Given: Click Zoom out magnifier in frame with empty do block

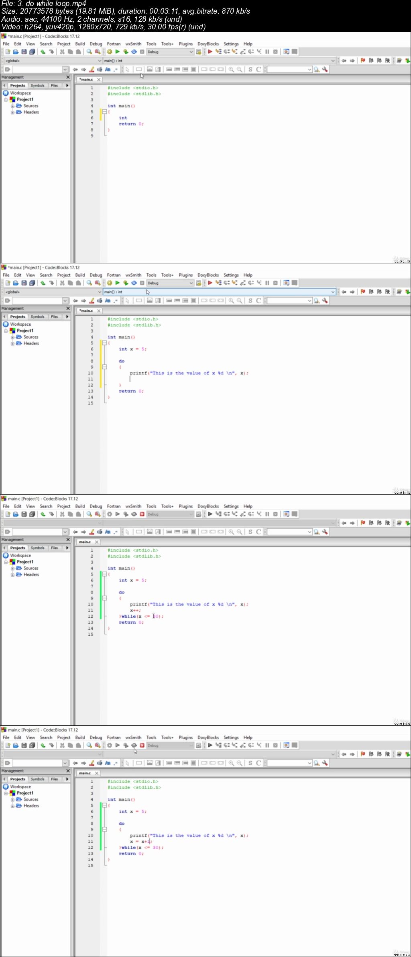Looking at the screenshot, I should click(x=240, y=301).
